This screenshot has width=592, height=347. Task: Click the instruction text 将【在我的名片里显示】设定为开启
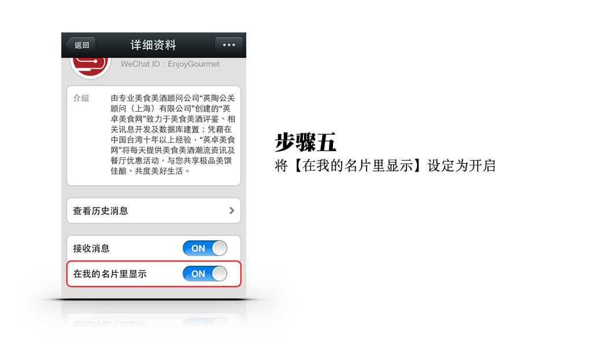point(386,166)
